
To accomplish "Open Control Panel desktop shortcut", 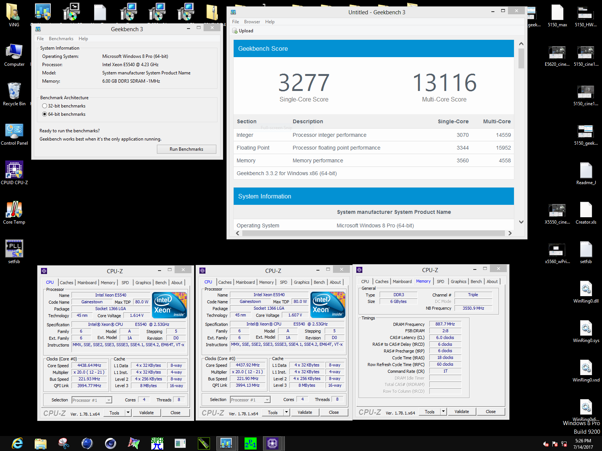I will tap(14, 134).
